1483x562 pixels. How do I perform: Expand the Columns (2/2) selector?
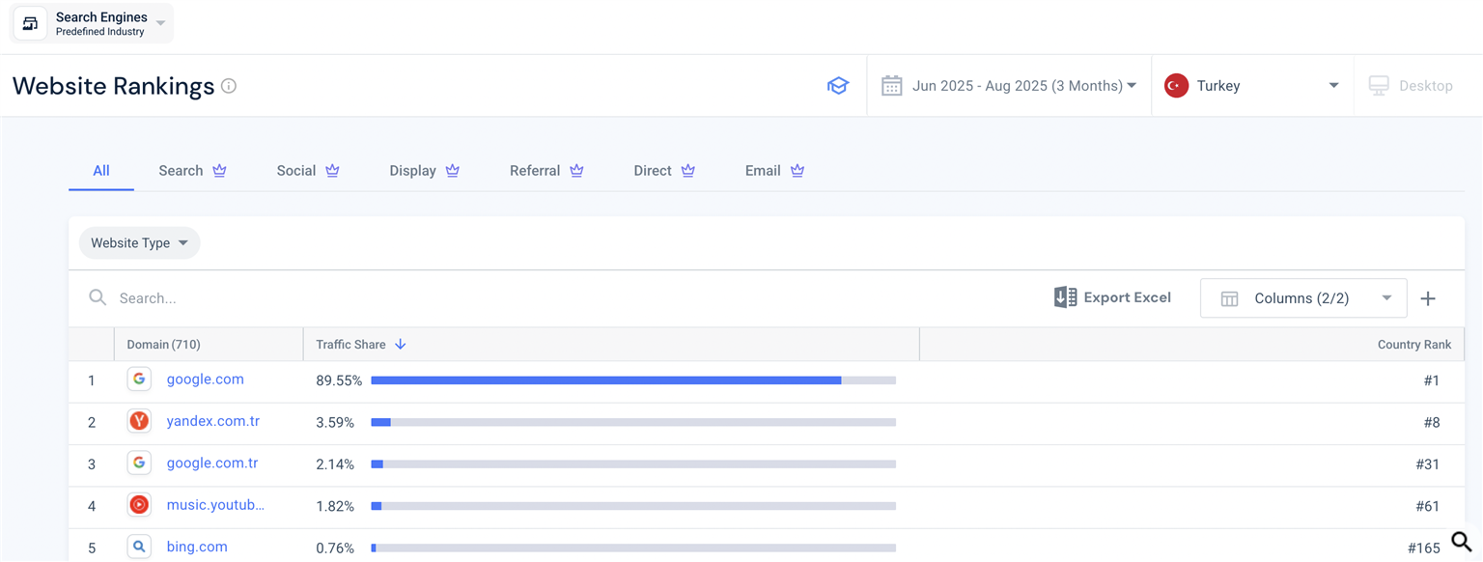1302,298
